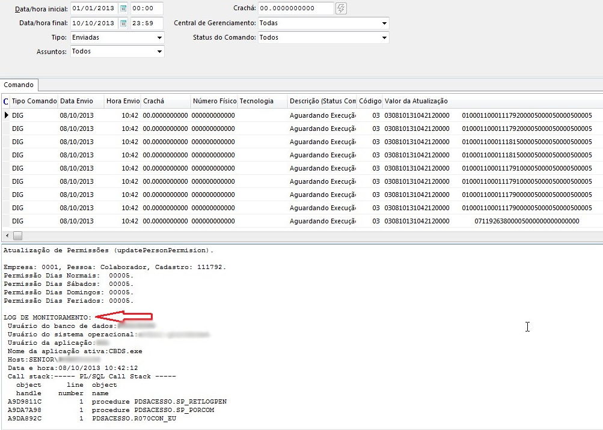Viewport: 603px width, 430px height.
Task: Open calendar picker for Data/hora final
Action: pos(123,23)
